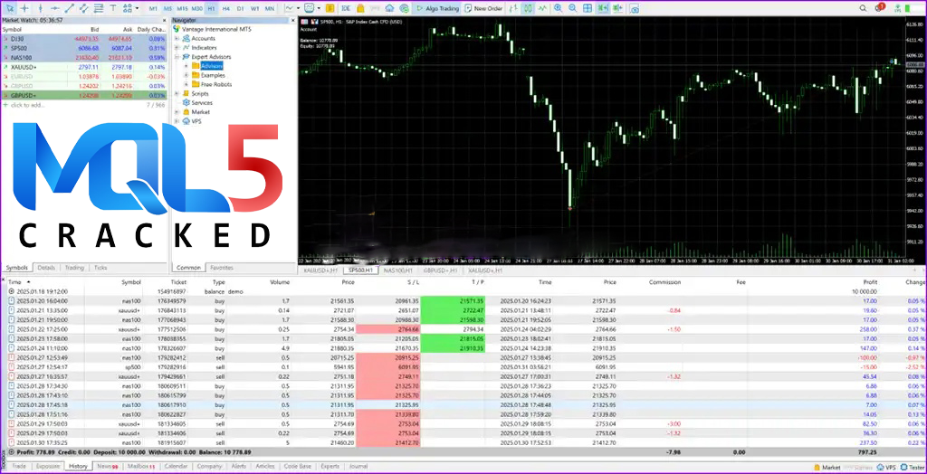Click the New Order button
This screenshot has height=474, width=927.
[x=483, y=8]
